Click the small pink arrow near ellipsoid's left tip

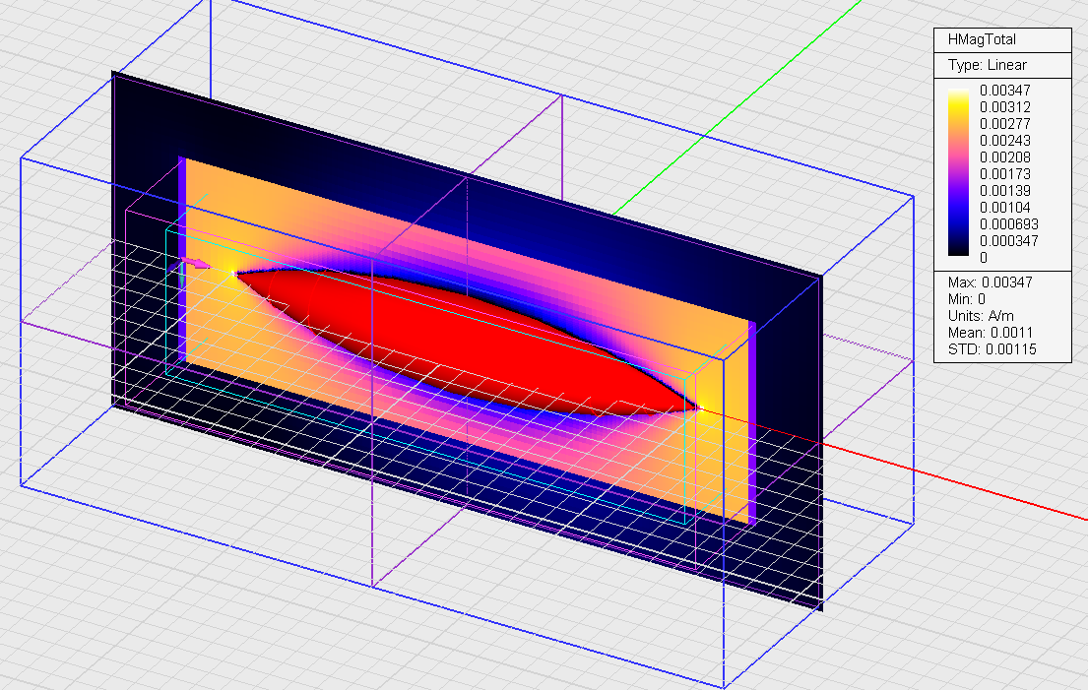click(197, 264)
